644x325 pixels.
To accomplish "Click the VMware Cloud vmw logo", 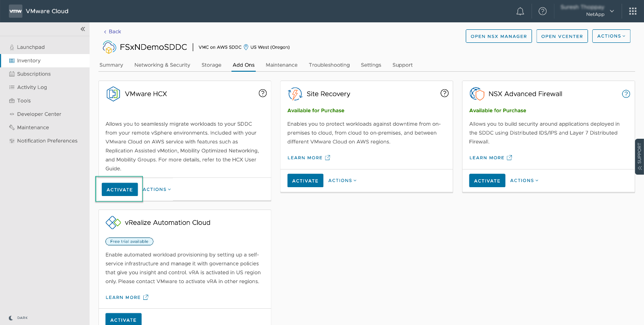I will (15, 11).
